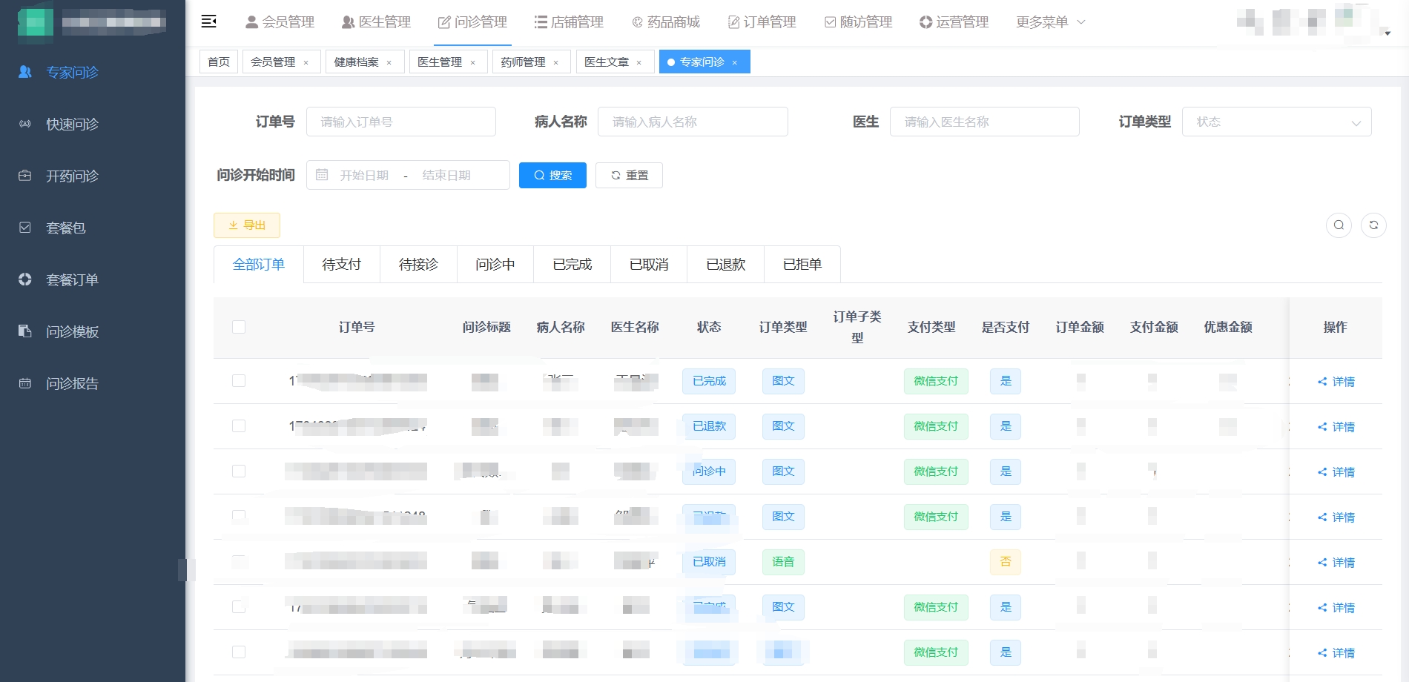Select 问诊中 order tab
The image size is (1409, 682).
(495, 265)
